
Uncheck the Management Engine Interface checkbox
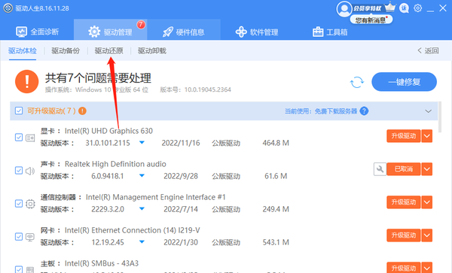[x=19, y=203]
